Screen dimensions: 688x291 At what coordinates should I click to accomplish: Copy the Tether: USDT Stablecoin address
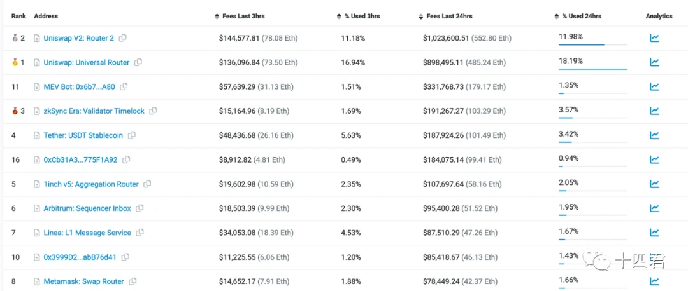pyautogui.click(x=132, y=135)
